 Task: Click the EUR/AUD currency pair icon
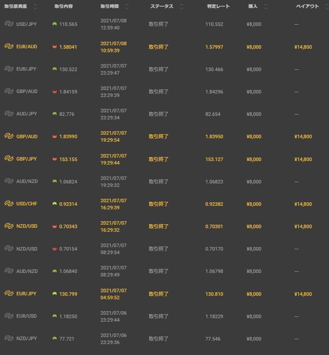[9, 47]
